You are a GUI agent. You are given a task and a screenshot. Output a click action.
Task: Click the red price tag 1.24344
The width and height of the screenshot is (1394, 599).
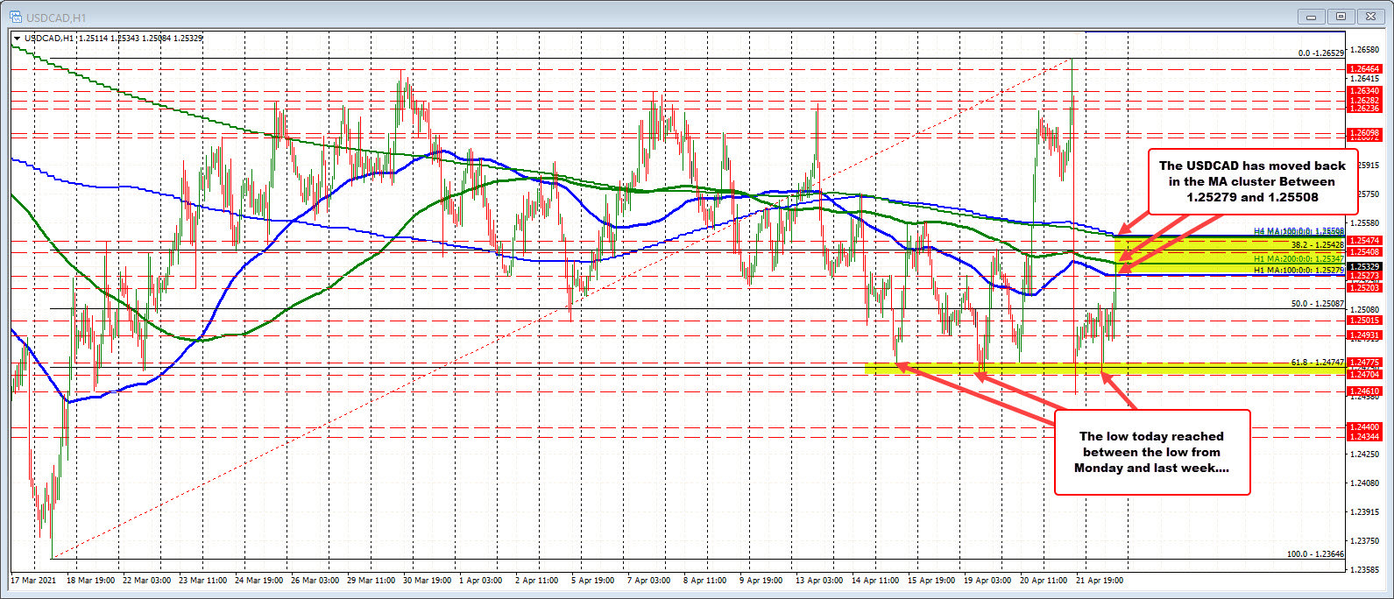(1365, 436)
